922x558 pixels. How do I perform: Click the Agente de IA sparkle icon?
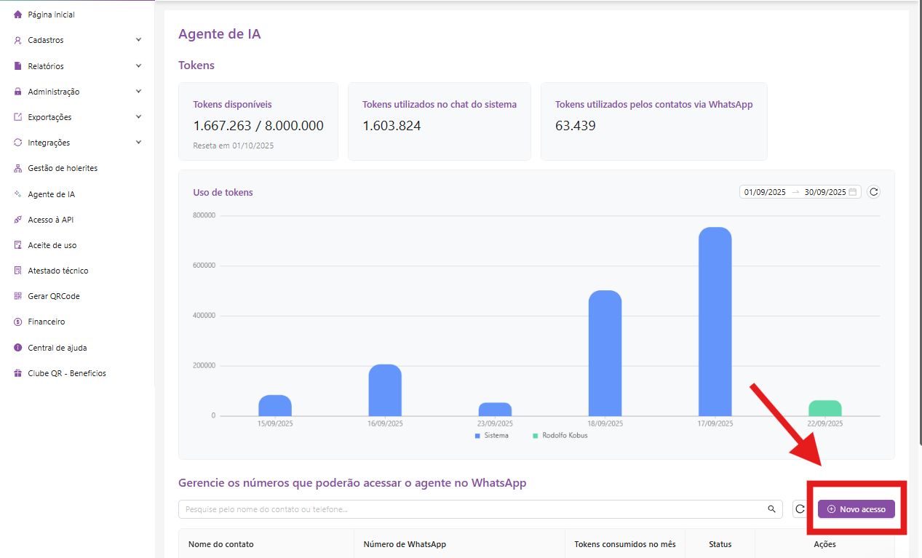click(x=18, y=194)
